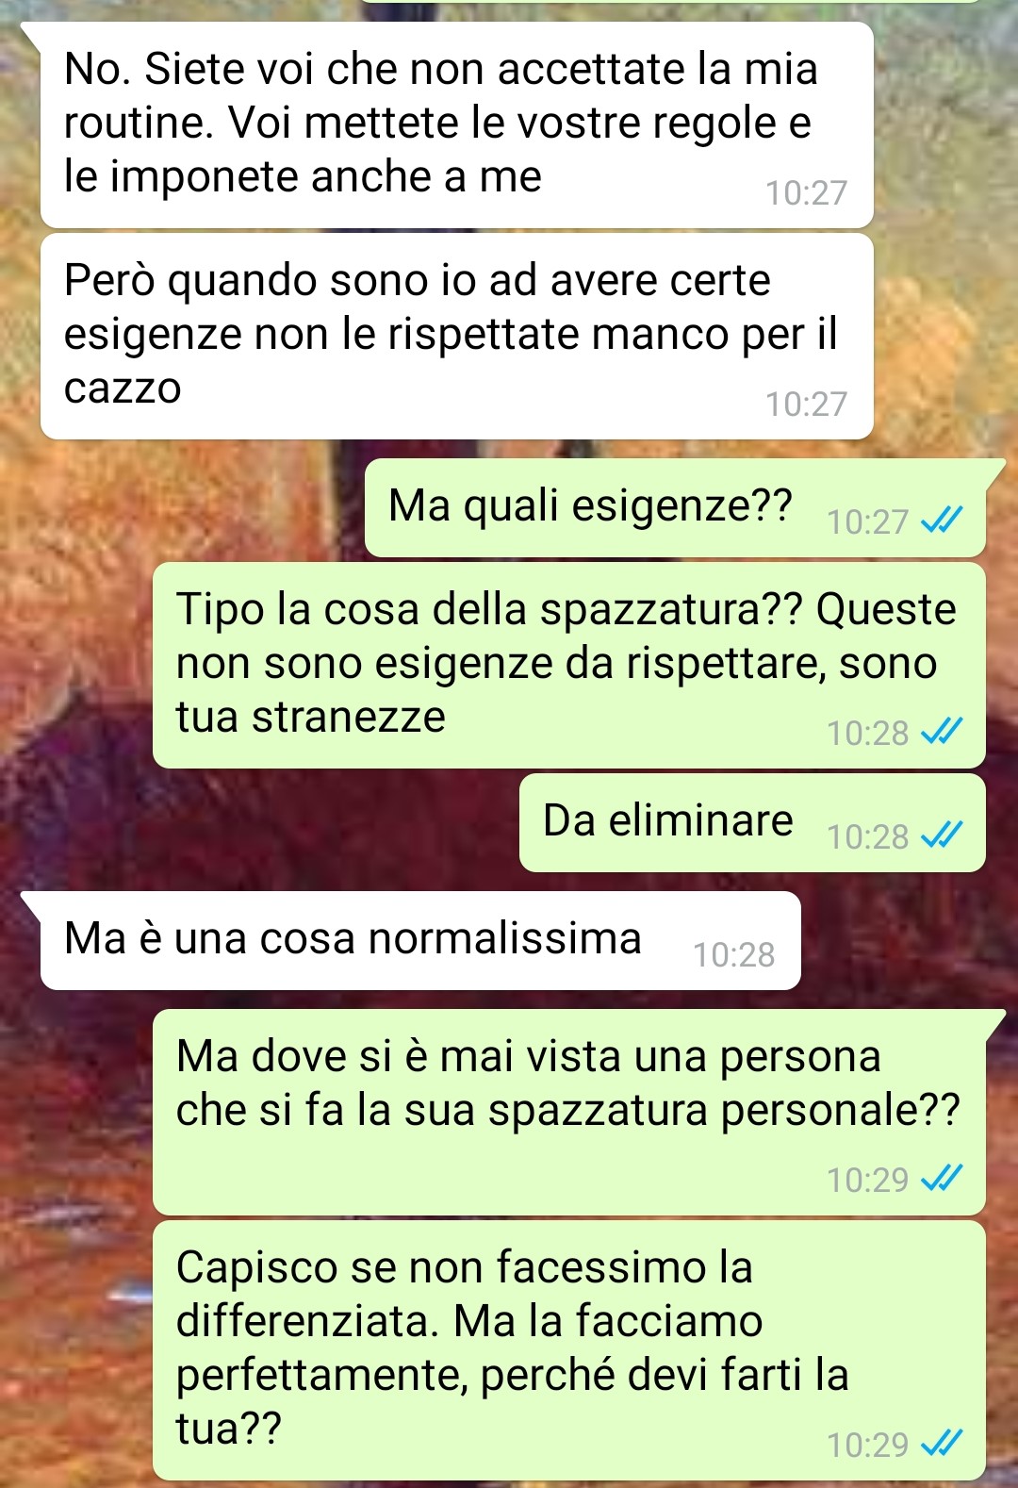The image size is (1018, 1488).
Task: Tap ticks on the "spazzatura personale??" message
Action: coord(942,1180)
